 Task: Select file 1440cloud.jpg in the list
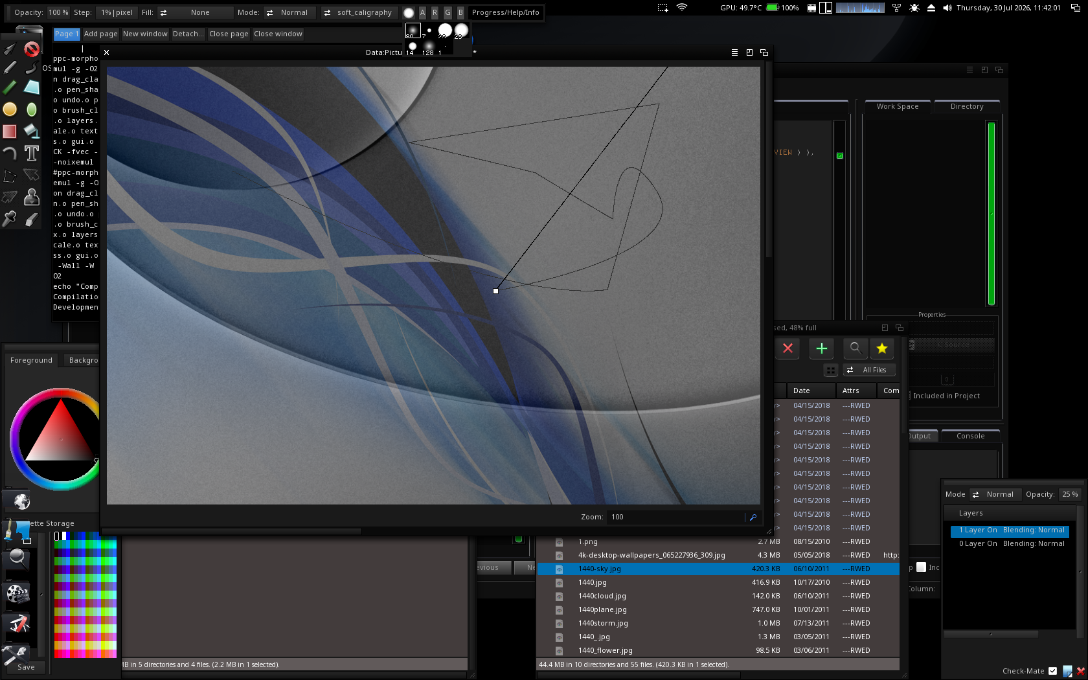(x=718, y=596)
